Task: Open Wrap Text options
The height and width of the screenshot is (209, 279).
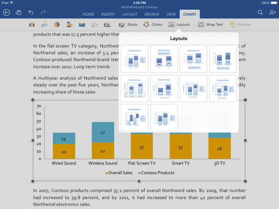Action: (210, 25)
